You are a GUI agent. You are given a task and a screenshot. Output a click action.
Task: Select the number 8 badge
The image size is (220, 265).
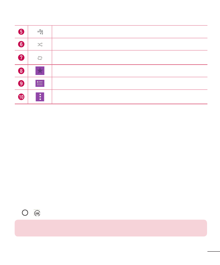[x=21, y=71]
